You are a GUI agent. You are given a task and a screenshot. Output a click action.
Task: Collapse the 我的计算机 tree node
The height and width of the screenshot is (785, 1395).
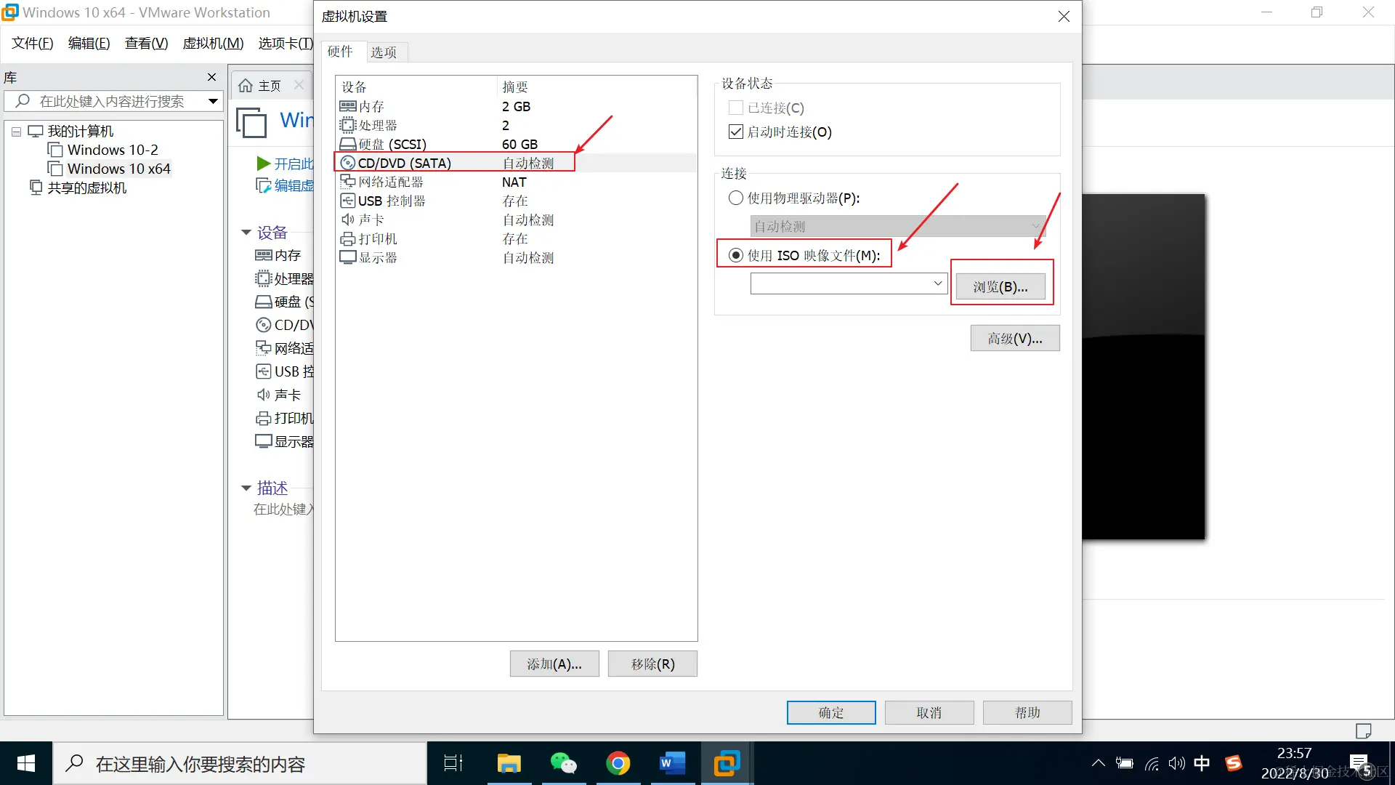click(x=16, y=132)
